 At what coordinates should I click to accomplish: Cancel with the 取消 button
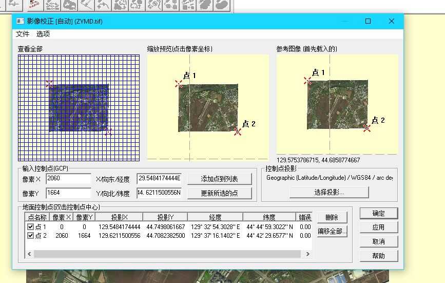click(379, 241)
